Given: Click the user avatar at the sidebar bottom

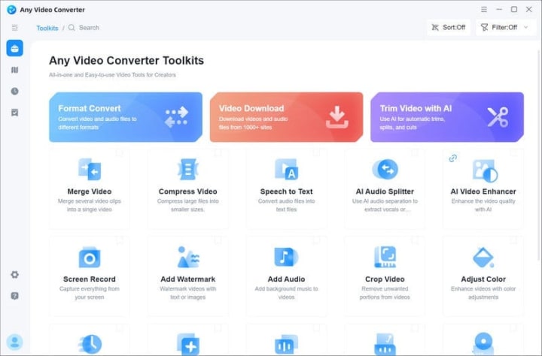Looking at the screenshot, I should (14, 342).
